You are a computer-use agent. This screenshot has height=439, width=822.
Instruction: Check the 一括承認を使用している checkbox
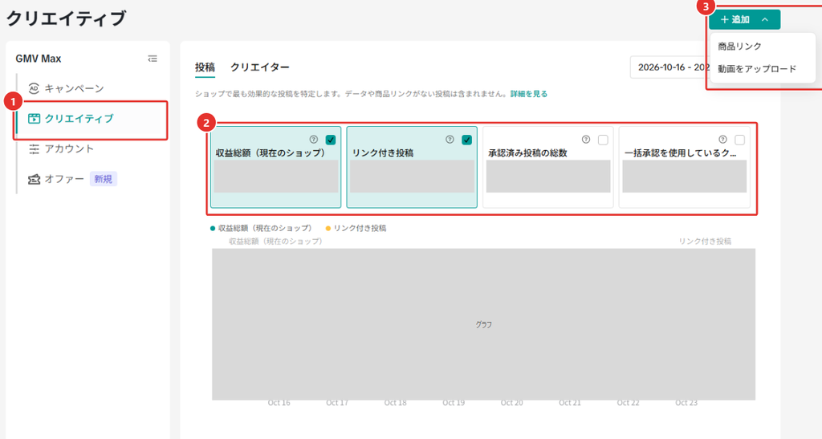coord(739,140)
